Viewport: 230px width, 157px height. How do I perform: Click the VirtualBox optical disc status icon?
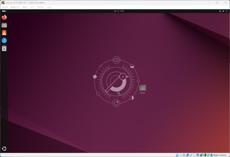(x=181, y=155)
